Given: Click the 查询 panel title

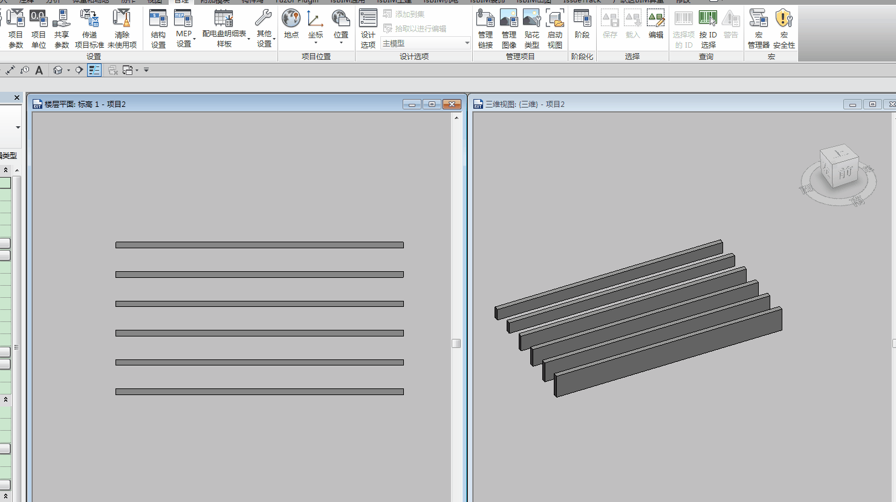Looking at the screenshot, I should [706, 56].
